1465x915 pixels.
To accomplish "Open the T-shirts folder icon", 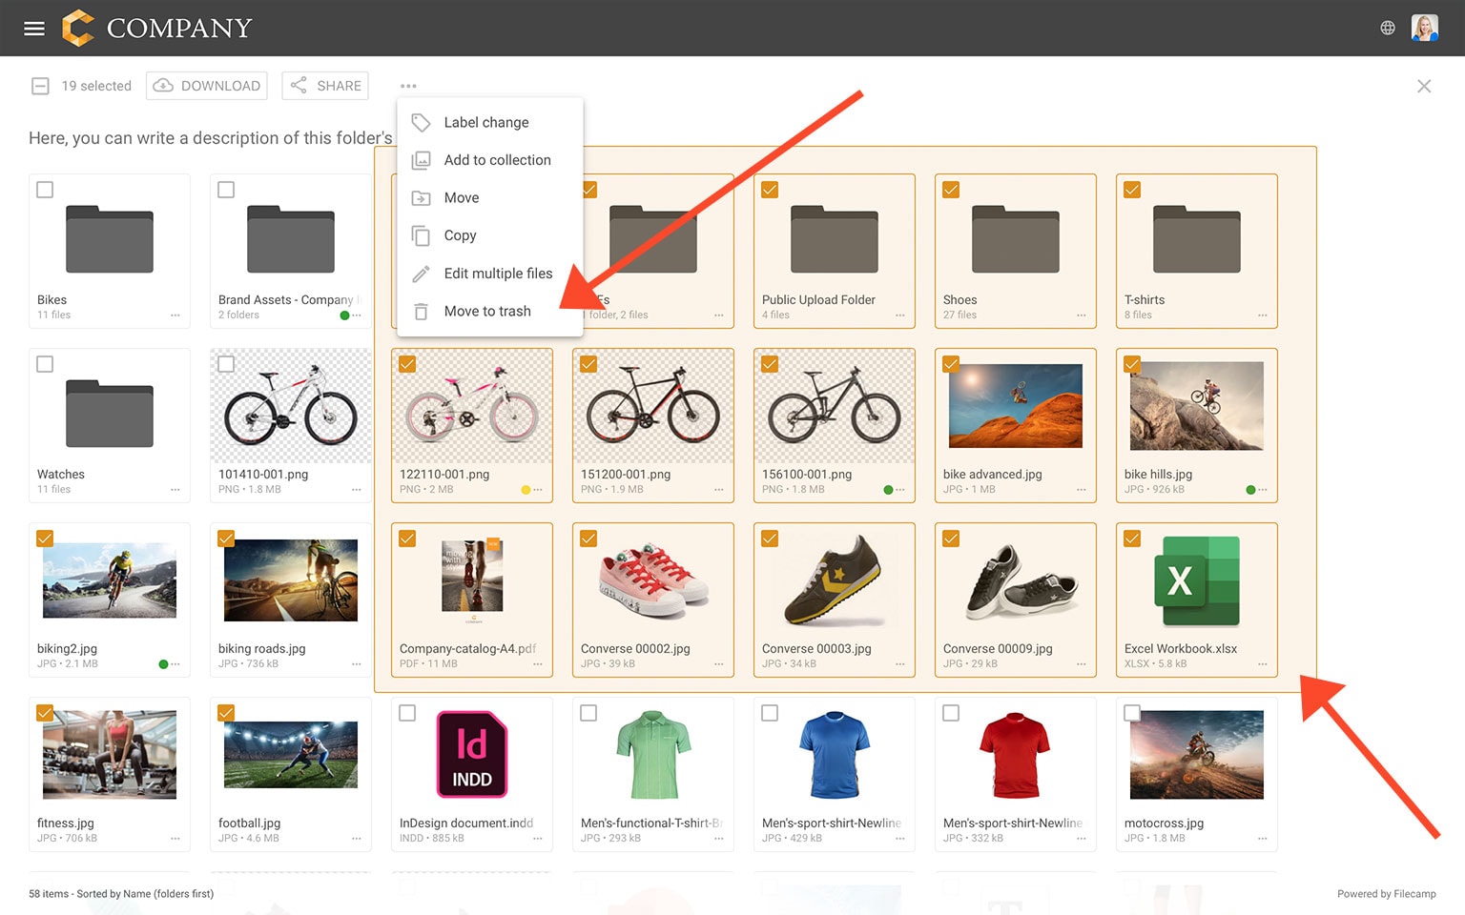I will tap(1197, 239).
